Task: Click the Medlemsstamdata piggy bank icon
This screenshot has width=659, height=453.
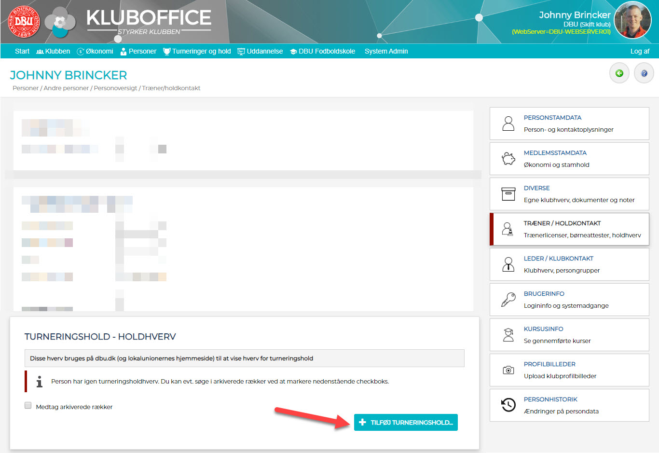Action: [508, 159]
